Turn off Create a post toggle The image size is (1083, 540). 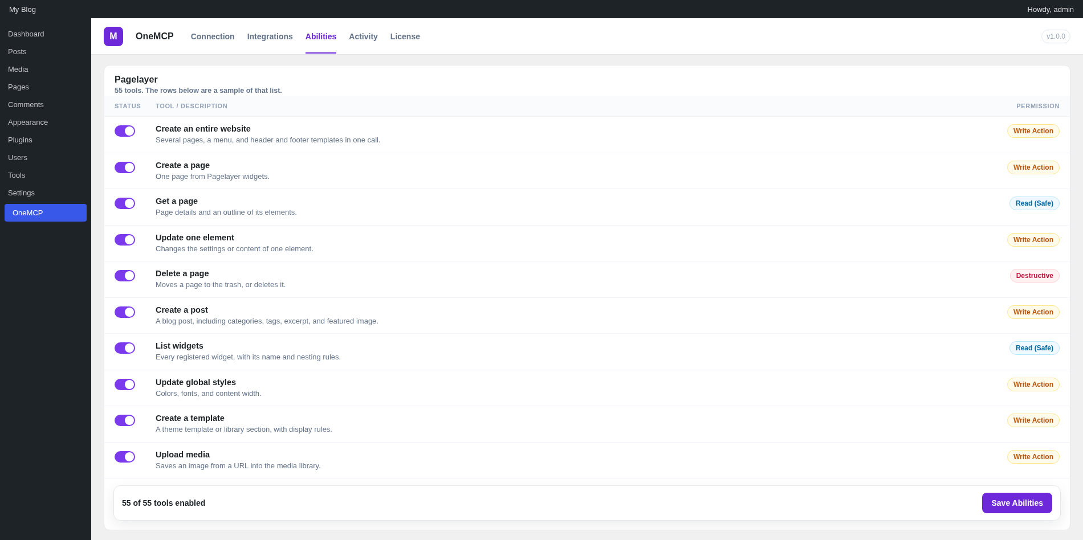point(125,312)
